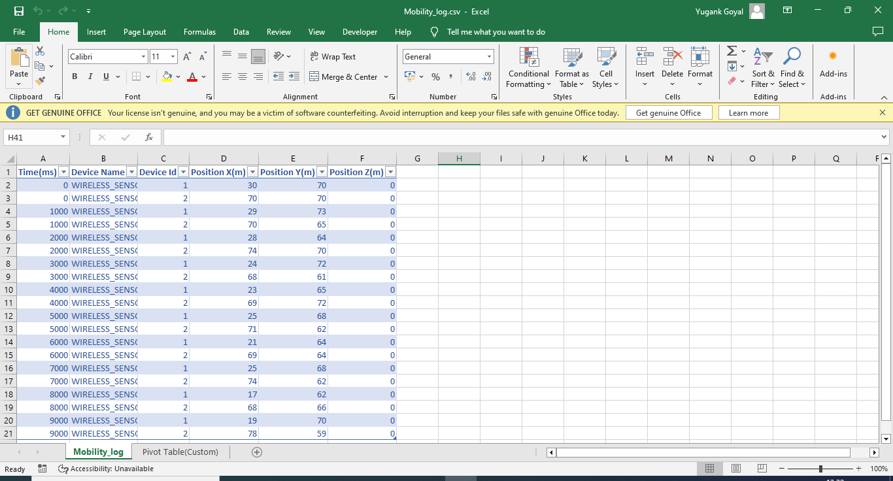Click the Insert Function fx icon

[x=149, y=137]
